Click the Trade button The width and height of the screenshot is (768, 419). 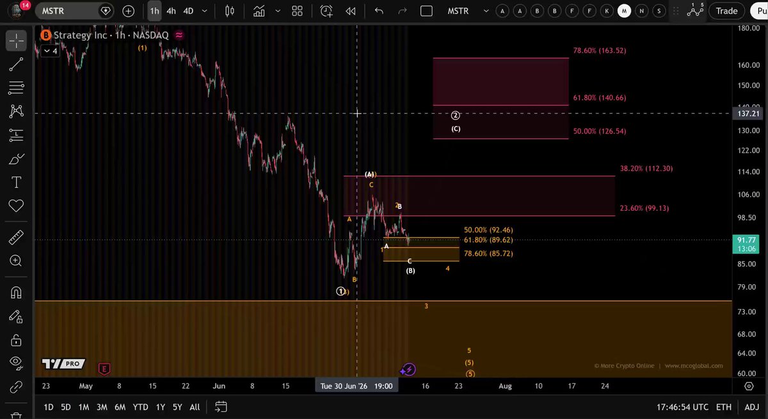727,11
